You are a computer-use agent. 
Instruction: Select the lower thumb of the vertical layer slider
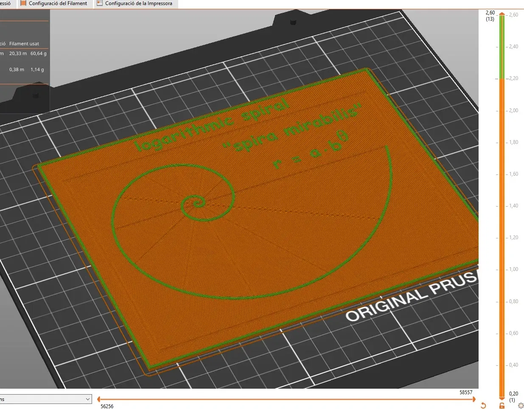(x=502, y=399)
